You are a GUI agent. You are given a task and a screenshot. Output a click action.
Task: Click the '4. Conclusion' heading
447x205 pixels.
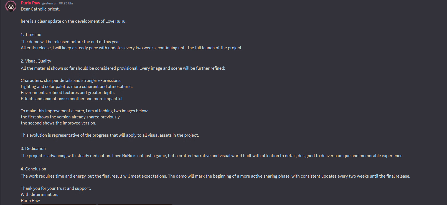click(x=33, y=169)
